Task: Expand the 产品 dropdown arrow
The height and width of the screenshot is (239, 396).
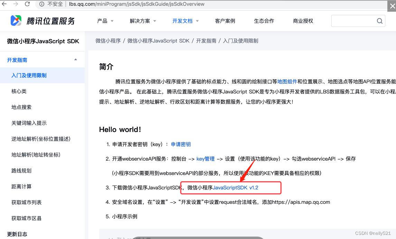Action: tap(112, 21)
